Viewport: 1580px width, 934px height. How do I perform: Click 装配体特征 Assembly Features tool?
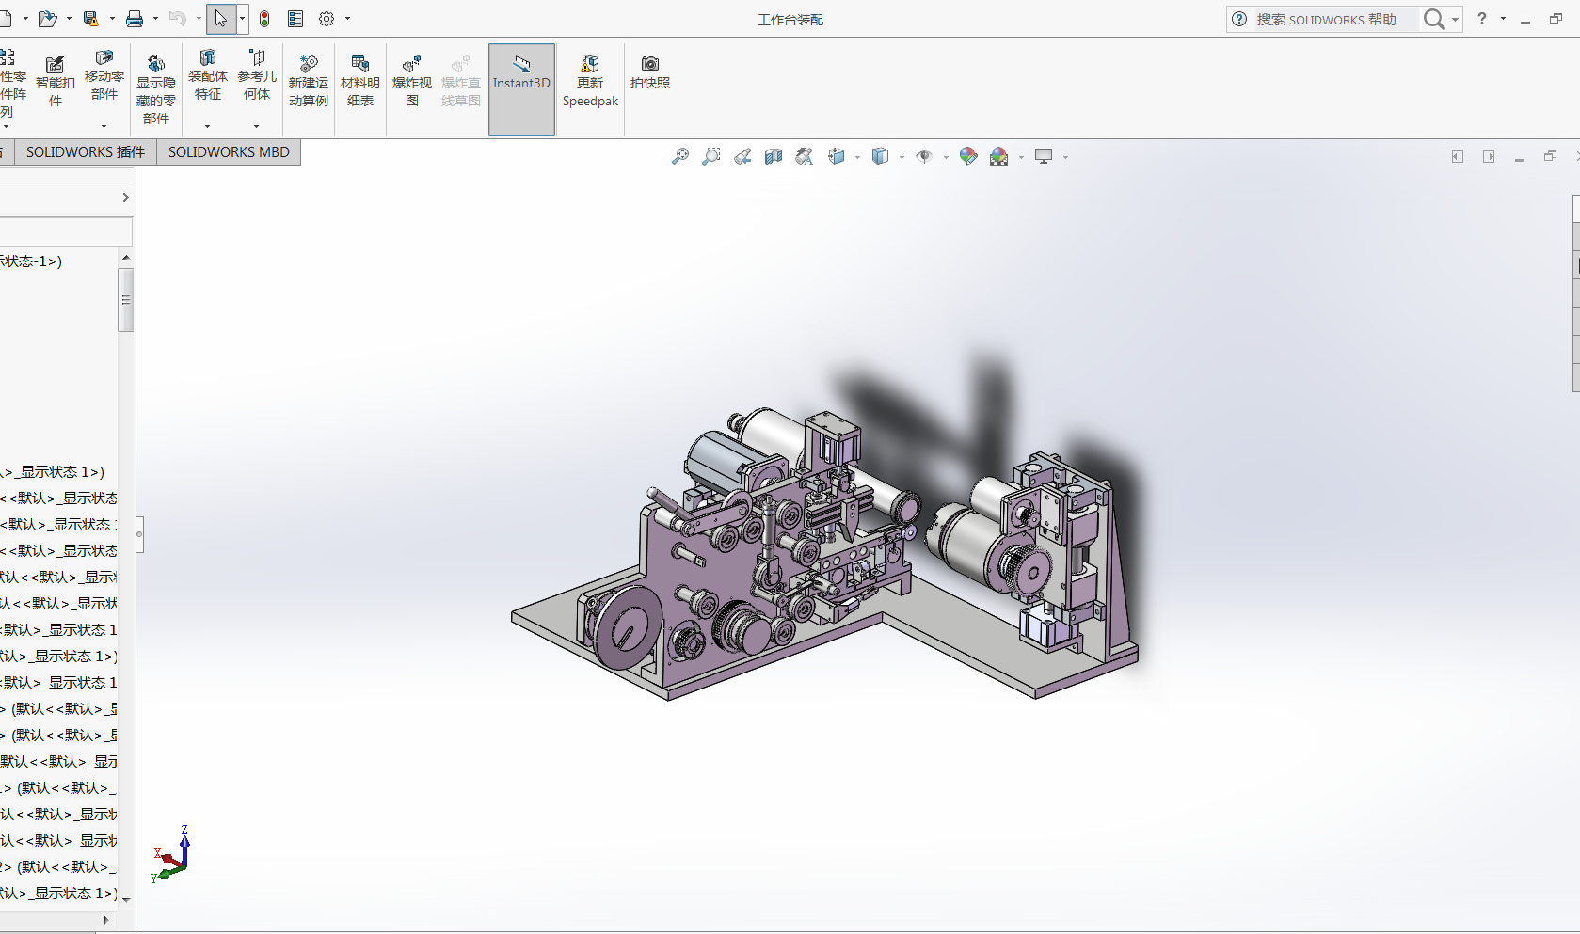point(208,75)
